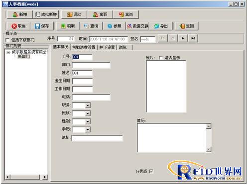Click the 离职 resignation button
Image resolution: width=247 pixels, height=185 pixels.
click(x=100, y=14)
